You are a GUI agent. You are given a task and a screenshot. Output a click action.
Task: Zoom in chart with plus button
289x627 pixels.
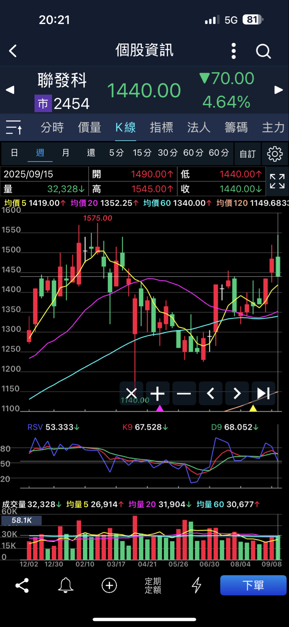pyautogui.click(x=158, y=393)
